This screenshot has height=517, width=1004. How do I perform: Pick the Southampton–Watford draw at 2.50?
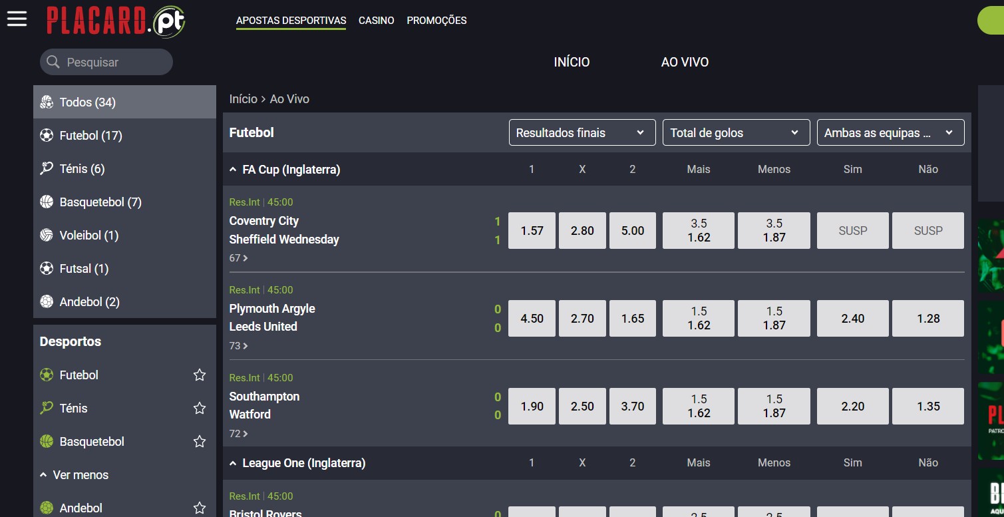click(x=582, y=406)
